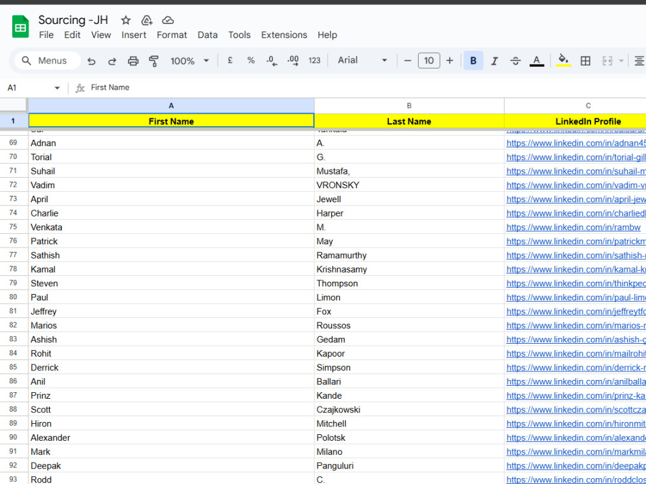Toggle Italic formatting
Image resolution: width=646 pixels, height=484 pixels.
tap(494, 61)
